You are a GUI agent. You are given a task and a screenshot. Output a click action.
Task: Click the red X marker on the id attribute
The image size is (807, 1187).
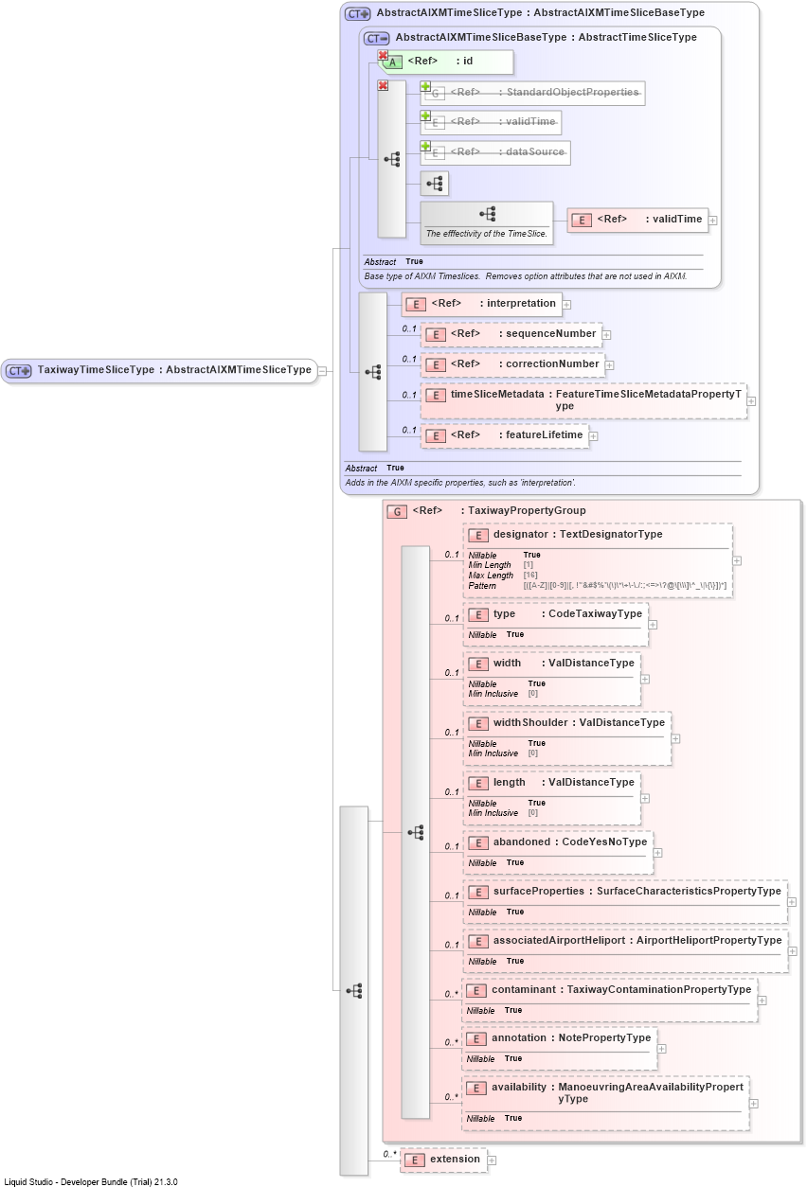point(383,55)
